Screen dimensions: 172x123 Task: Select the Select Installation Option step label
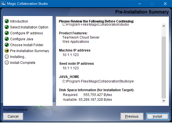point(29,27)
